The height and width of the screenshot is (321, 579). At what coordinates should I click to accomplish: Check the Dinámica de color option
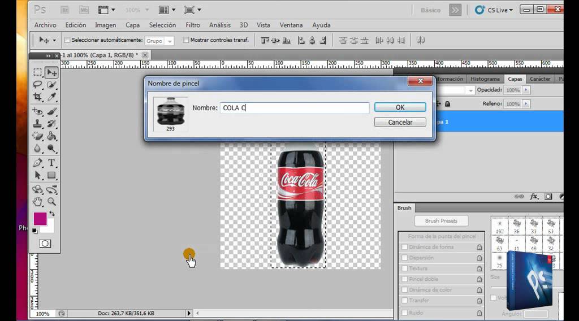pos(405,290)
